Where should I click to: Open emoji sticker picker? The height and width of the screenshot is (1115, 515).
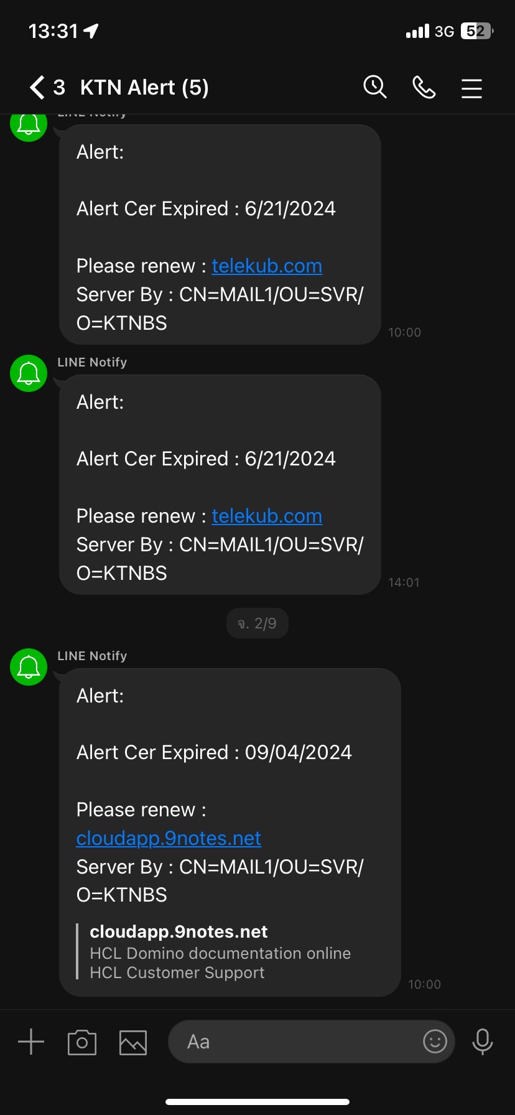coord(435,1041)
